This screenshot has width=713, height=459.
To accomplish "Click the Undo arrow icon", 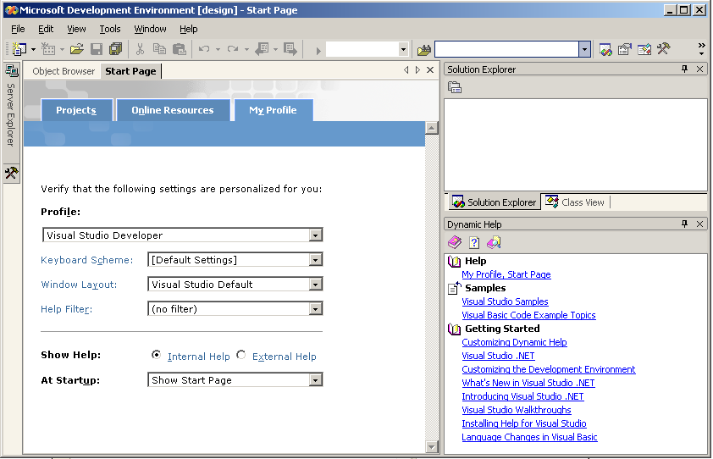I will (x=204, y=48).
